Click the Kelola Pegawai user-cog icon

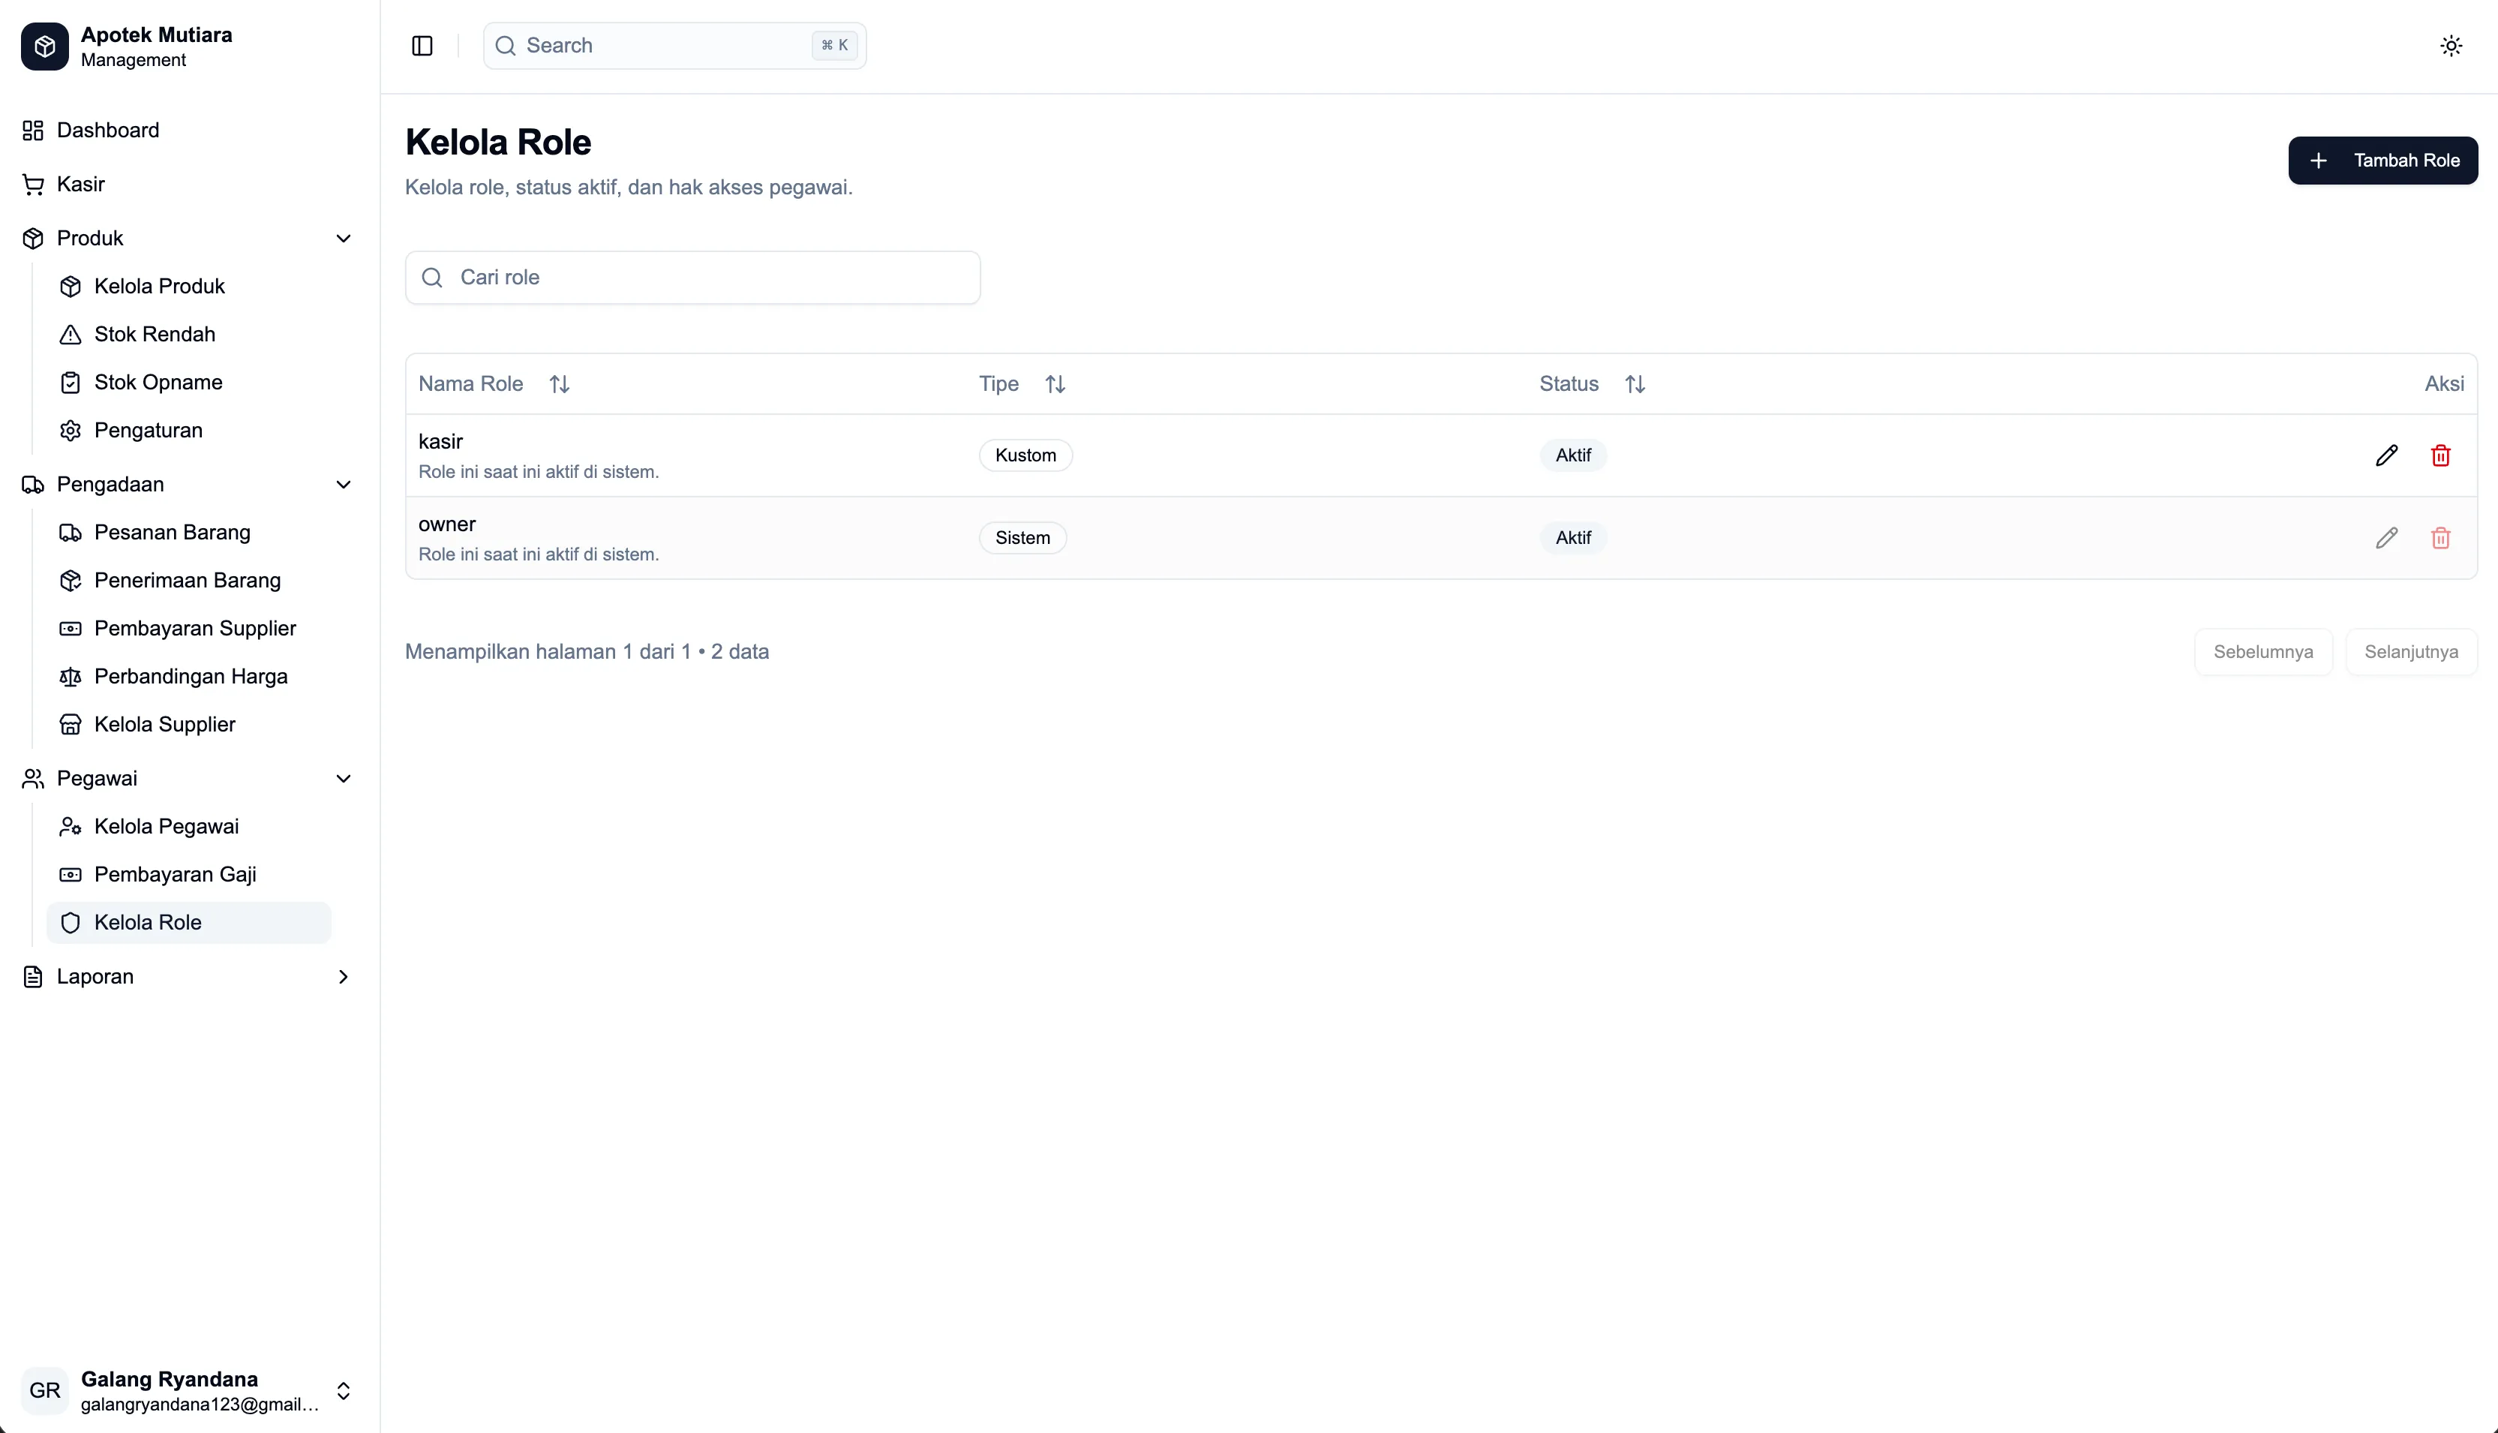(x=70, y=827)
